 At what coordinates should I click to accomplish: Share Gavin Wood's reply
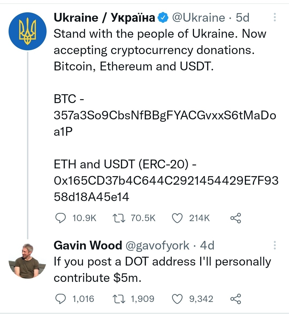click(x=236, y=299)
